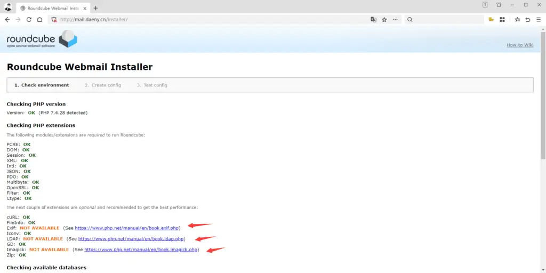Image resolution: width=546 pixels, height=273 pixels.
Task: Open the How-to Wiki link
Action: pyautogui.click(x=519, y=45)
